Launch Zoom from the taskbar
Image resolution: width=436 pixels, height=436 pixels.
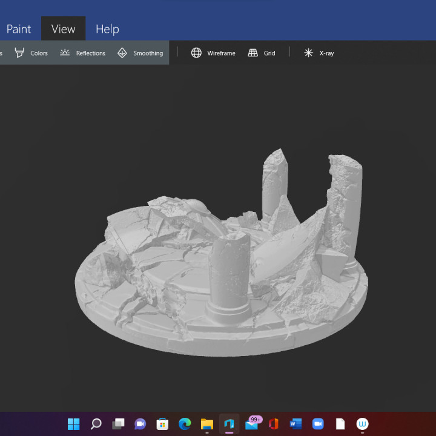(x=318, y=424)
